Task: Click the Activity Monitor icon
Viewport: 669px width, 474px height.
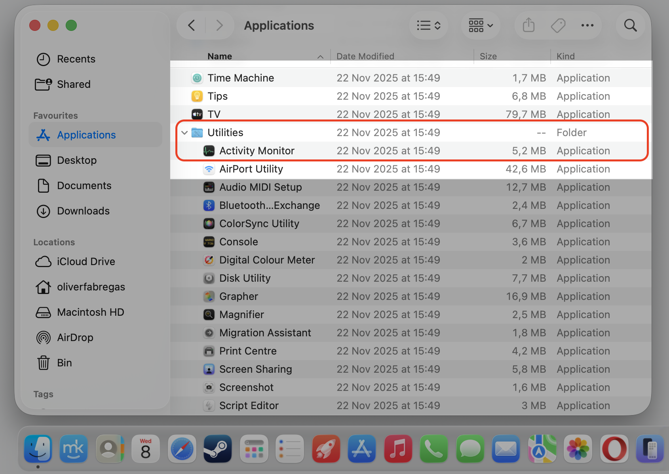Action: tap(209, 151)
